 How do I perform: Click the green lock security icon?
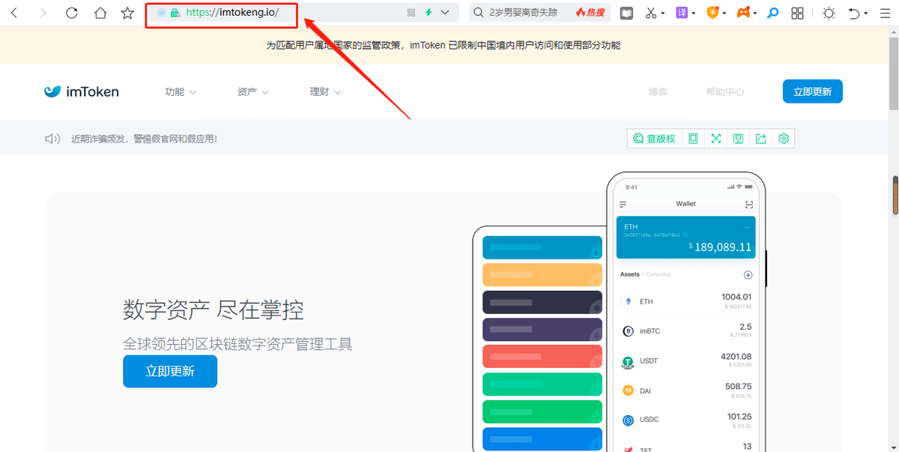pos(175,13)
